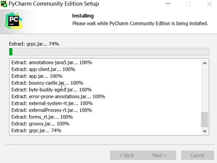Click the disabled maximize window button
217x163 pixels.
click(188, 4)
